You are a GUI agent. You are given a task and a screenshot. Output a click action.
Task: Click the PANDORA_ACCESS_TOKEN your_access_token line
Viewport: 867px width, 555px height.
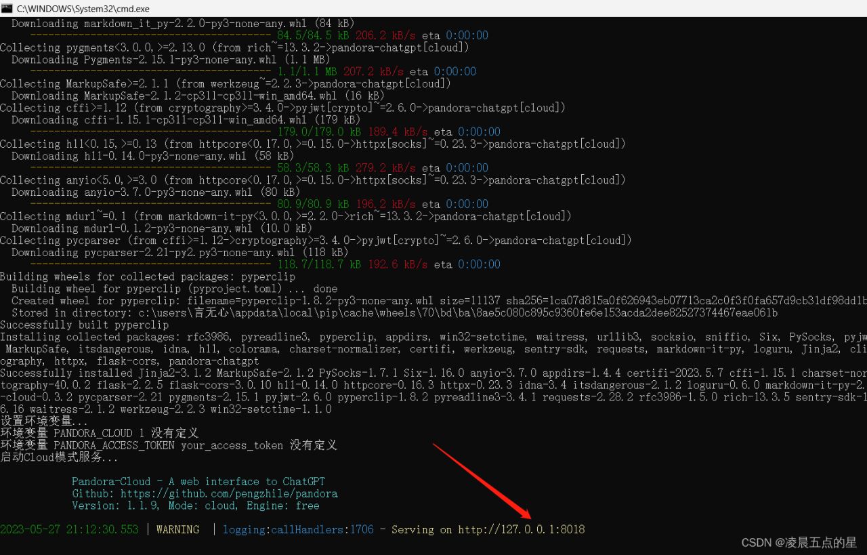pyautogui.click(x=169, y=445)
